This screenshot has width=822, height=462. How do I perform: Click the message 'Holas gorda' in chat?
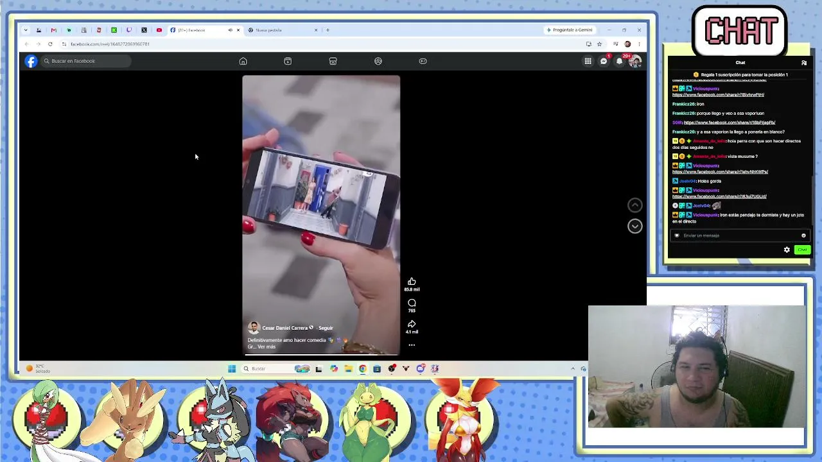pyautogui.click(x=709, y=181)
